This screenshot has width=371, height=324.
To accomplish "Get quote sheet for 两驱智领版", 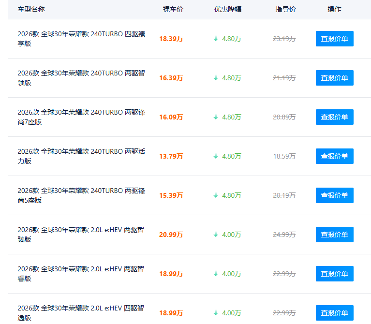I will pos(334,78).
